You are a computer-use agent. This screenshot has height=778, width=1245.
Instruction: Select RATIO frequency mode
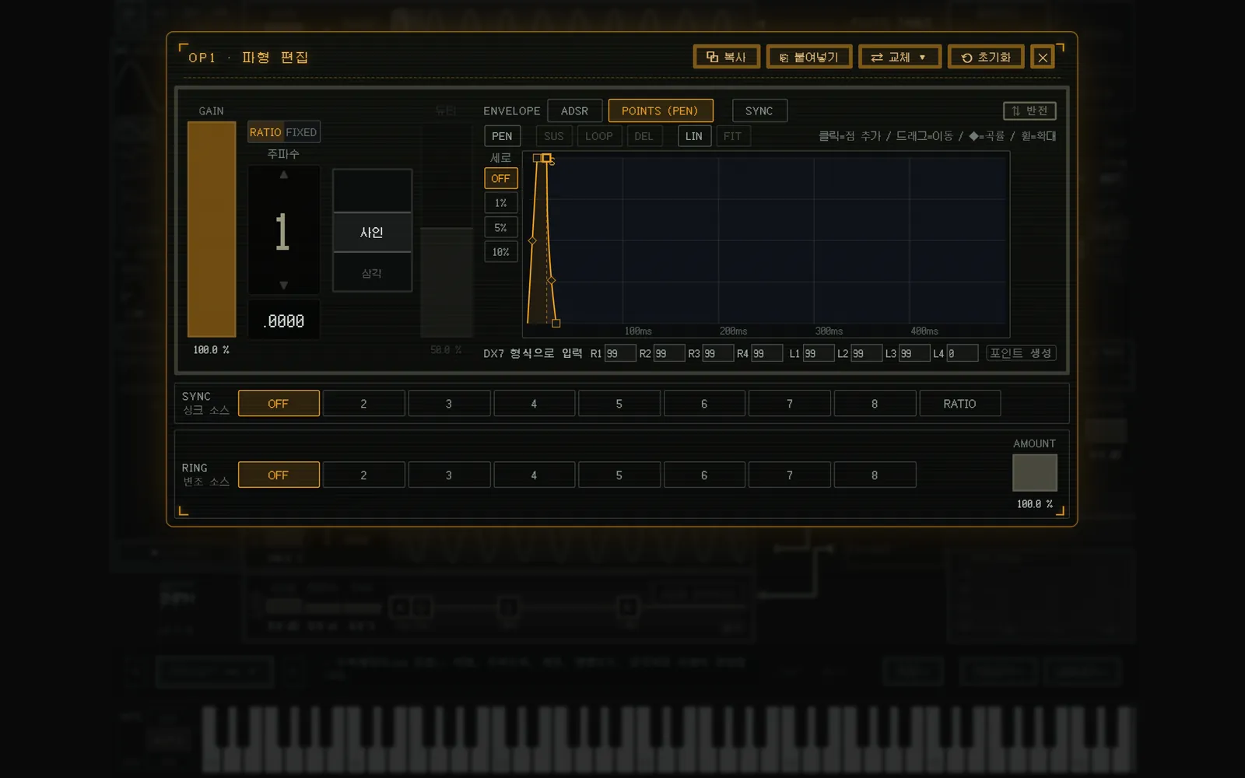pos(265,132)
